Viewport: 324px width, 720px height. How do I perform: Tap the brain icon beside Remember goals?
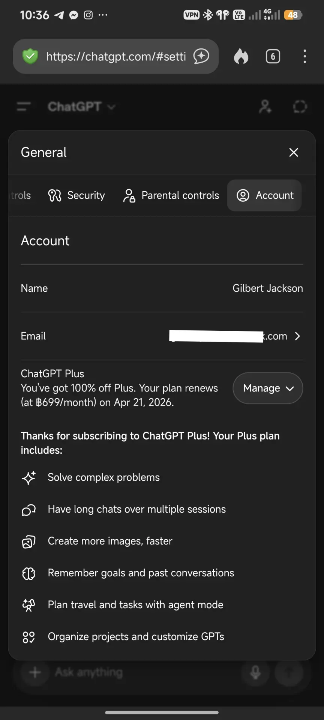[x=28, y=573]
